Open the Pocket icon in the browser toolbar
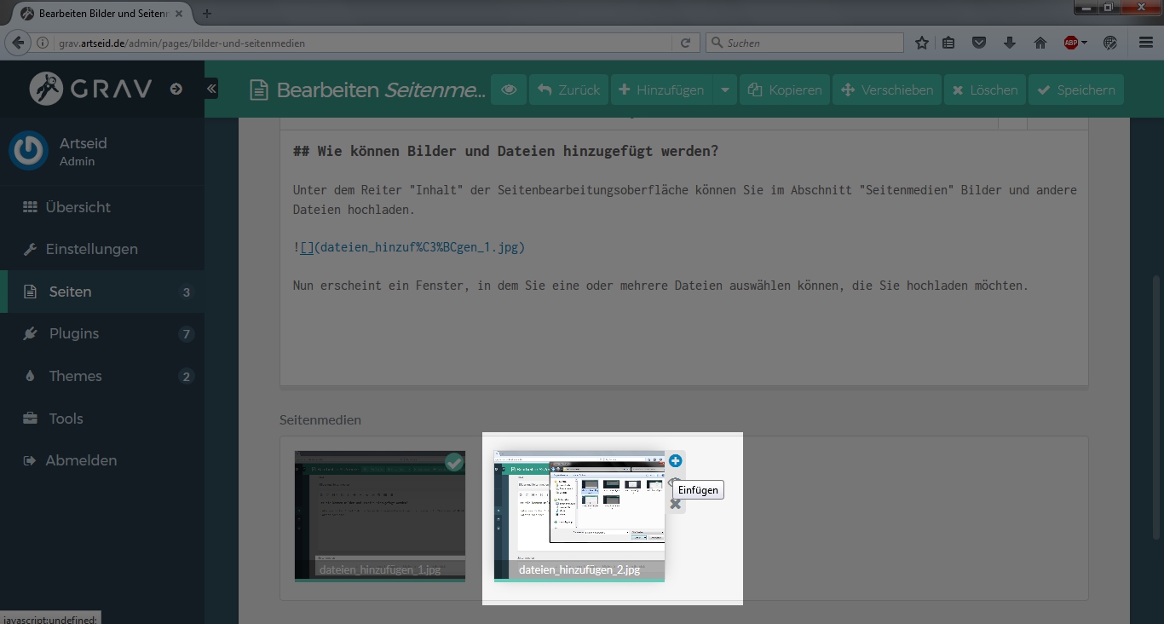 [979, 43]
